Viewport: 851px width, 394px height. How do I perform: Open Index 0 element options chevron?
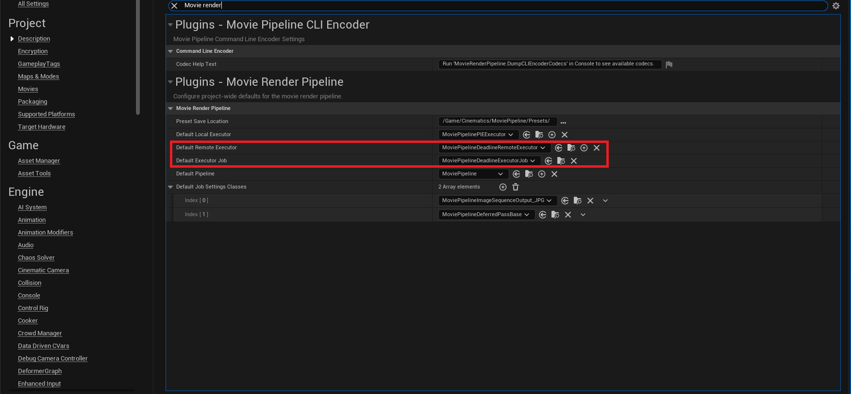click(605, 201)
